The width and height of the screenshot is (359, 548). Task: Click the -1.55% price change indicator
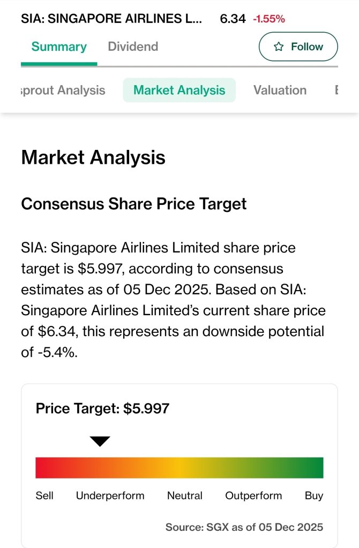269,19
